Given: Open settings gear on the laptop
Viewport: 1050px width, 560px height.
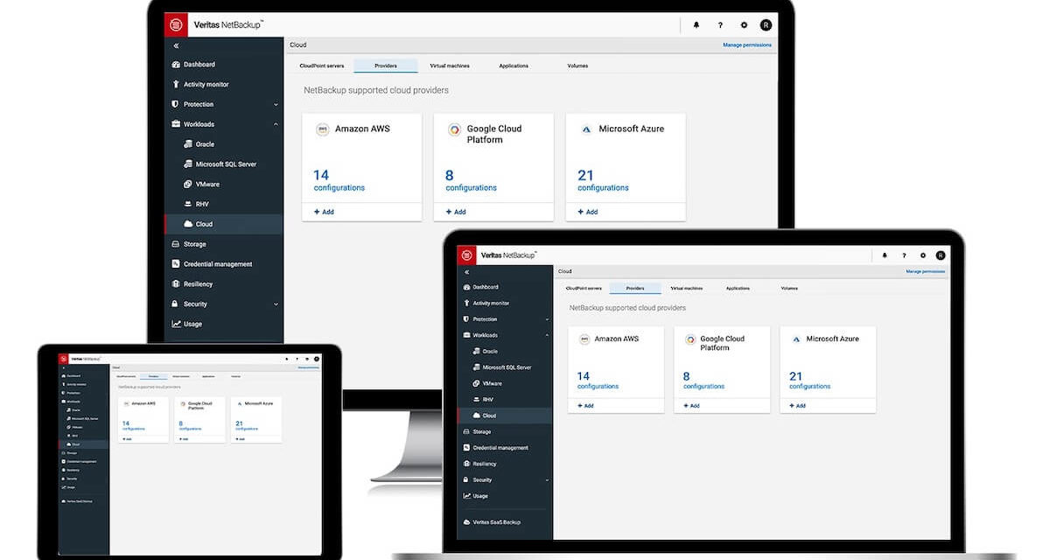Looking at the screenshot, I should [922, 255].
